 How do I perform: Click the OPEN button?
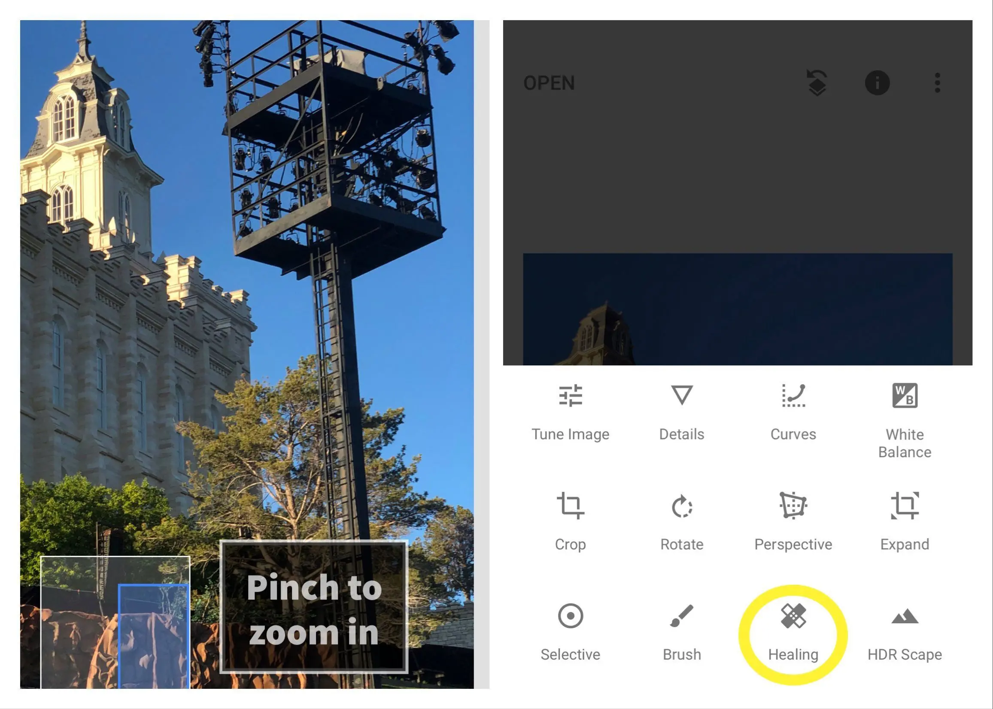tap(549, 83)
